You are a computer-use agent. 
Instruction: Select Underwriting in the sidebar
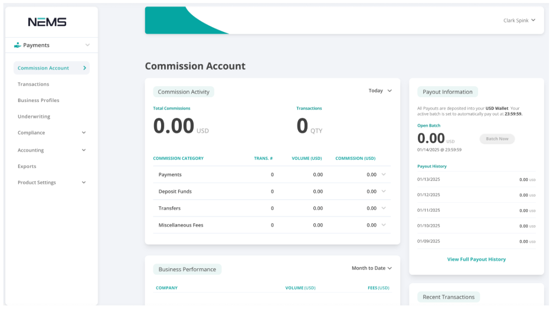34,117
